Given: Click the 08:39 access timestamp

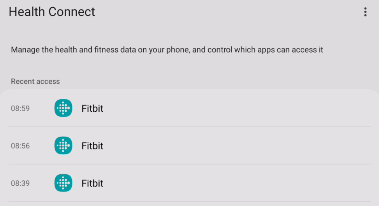Looking at the screenshot, I should tap(20, 183).
